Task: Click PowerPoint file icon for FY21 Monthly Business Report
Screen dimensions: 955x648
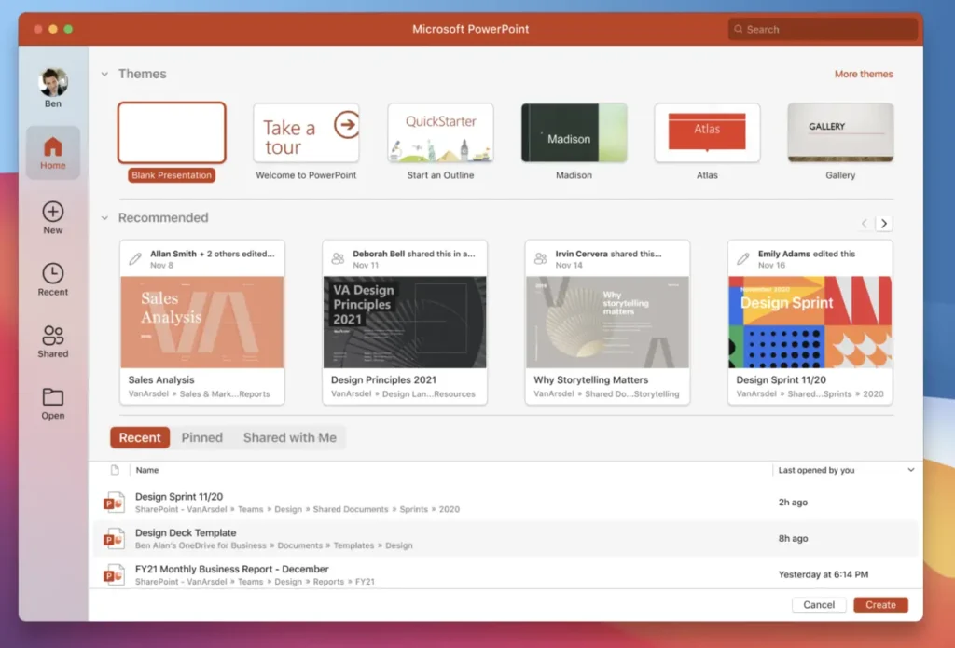Action: coord(114,574)
